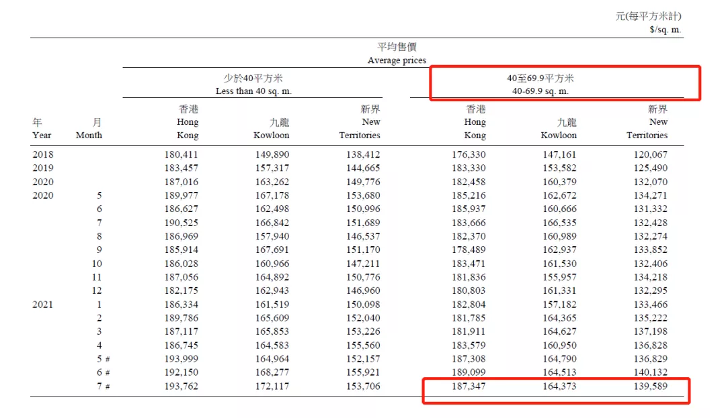Click the highlighted value 187,347
The height and width of the screenshot is (418, 726).
[x=469, y=387]
